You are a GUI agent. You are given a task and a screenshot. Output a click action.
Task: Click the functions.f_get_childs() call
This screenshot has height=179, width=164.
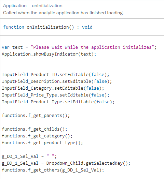[x=35, y=129]
